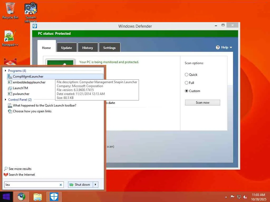Select the Quick scan option
The width and height of the screenshot is (270, 202).
tap(186, 74)
